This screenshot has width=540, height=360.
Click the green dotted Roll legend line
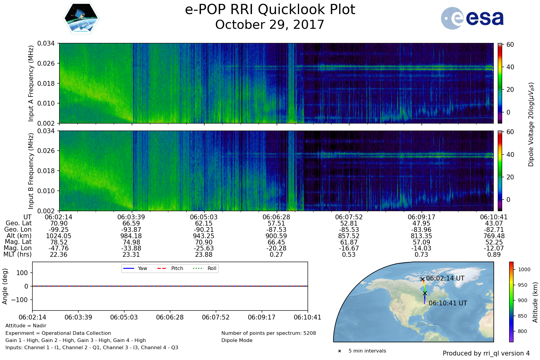tap(198, 268)
